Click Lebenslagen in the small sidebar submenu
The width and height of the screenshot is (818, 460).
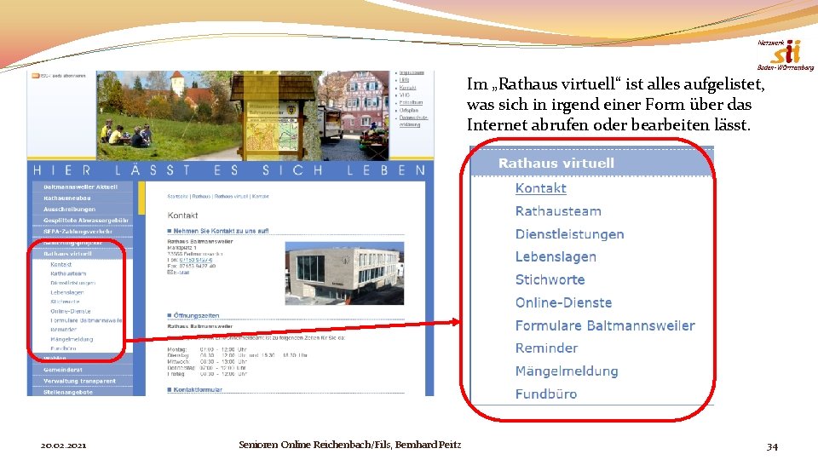pyautogui.click(x=66, y=292)
